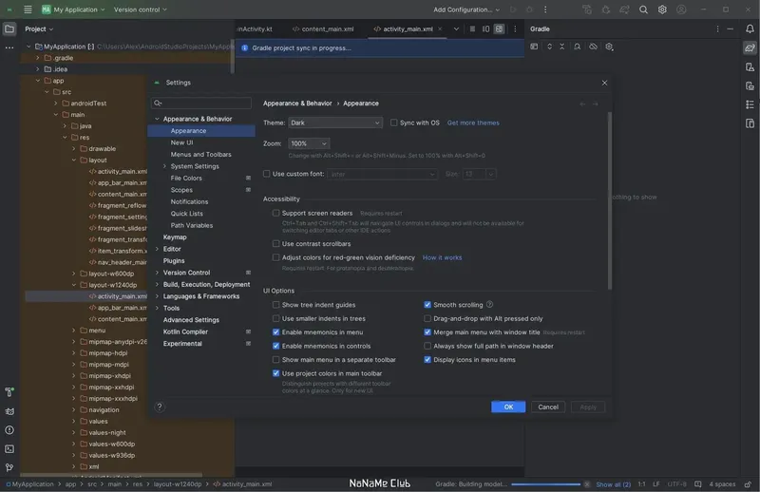Check Adjust colors for red-green vision deficiency
The width and height of the screenshot is (760, 492).
click(x=275, y=257)
